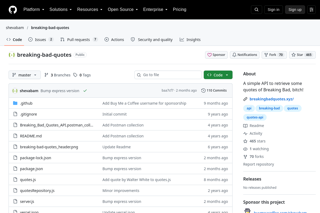Expand the Platform menu
The height and width of the screenshot is (213, 320).
point(34,10)
